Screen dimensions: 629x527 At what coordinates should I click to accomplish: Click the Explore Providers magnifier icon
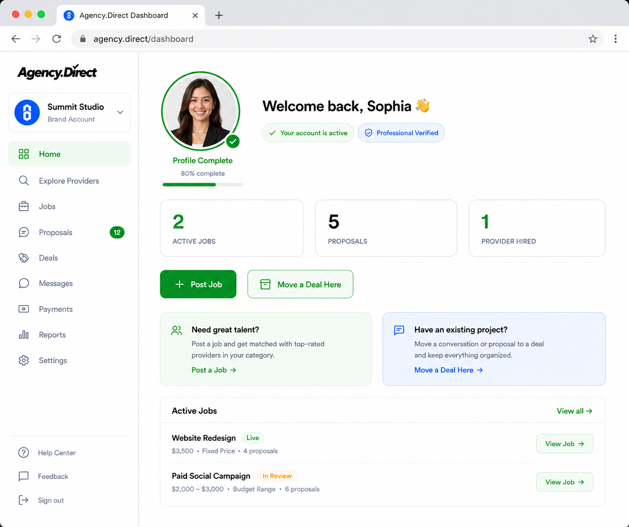coord(24,180)
